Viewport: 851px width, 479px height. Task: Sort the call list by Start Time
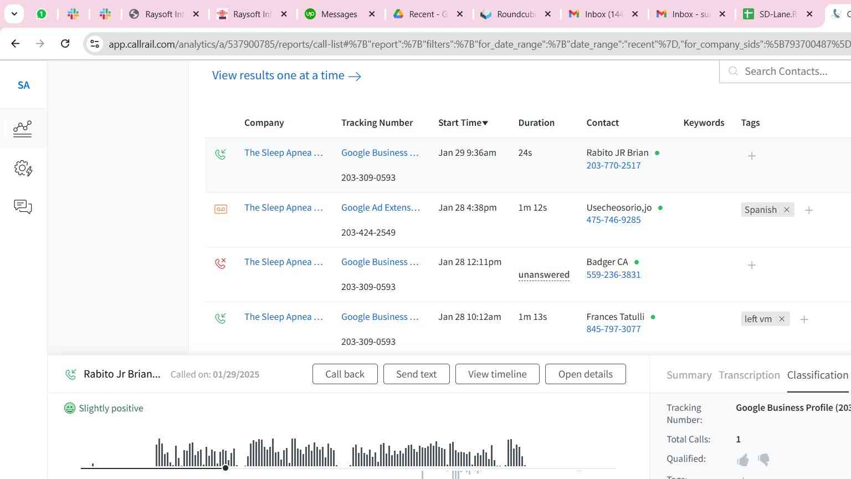[x=463, y=123]
